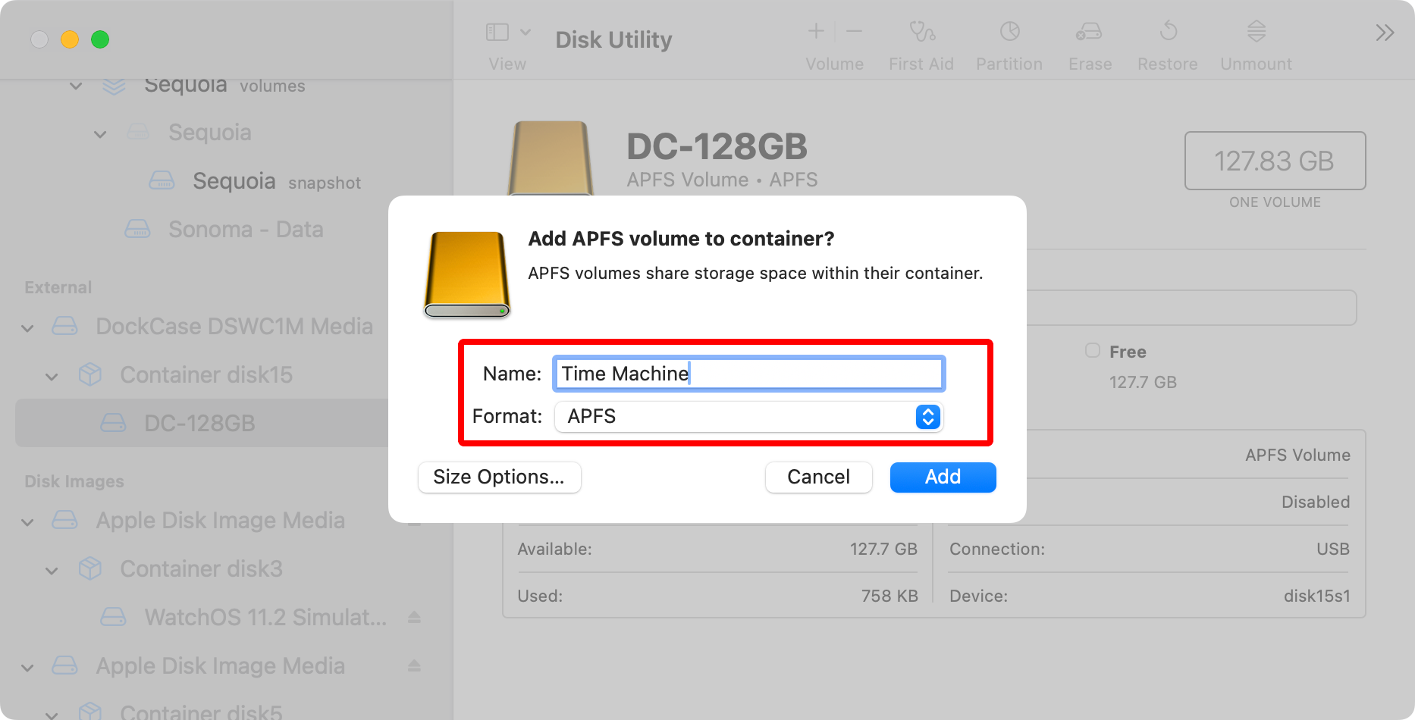Collapse DockCase DSWC1M Media disclosure arrow

[27, 328]
